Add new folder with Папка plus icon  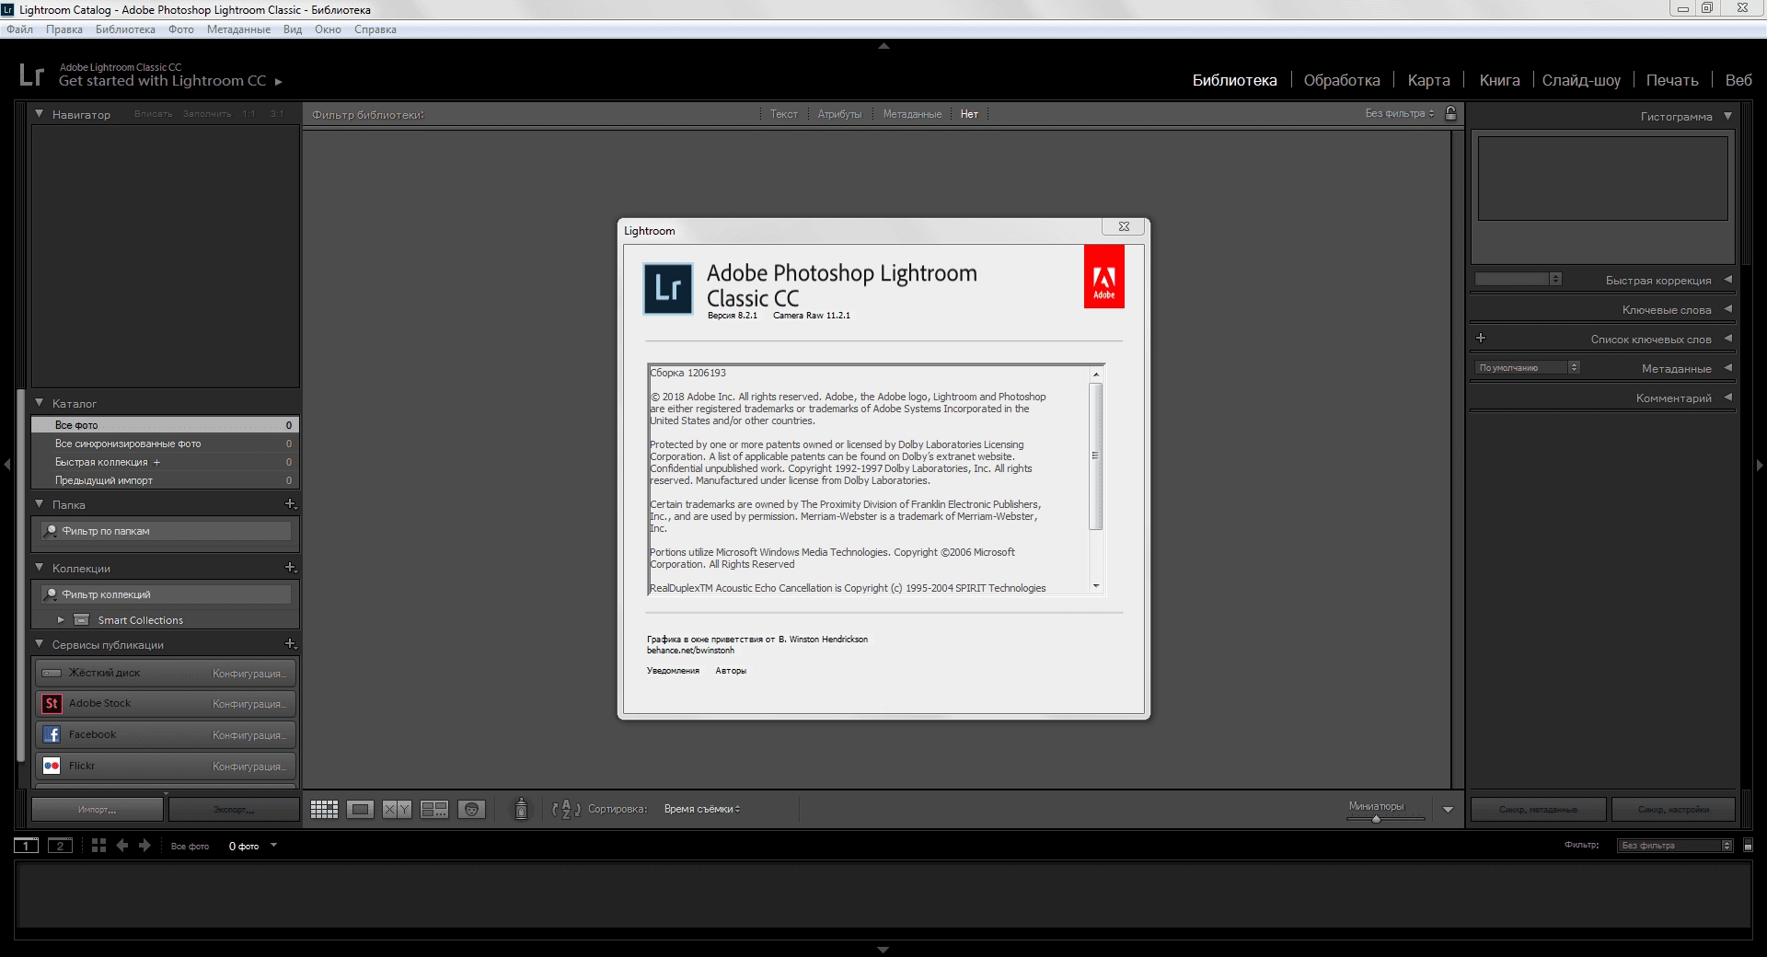291,504
